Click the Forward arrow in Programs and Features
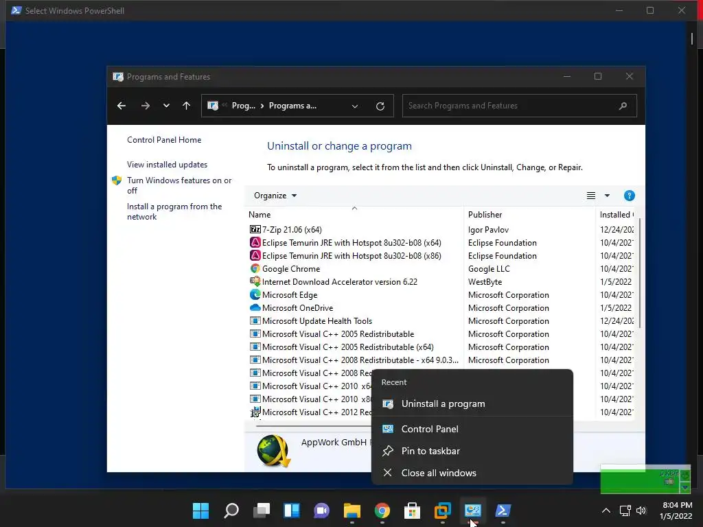The width and height of the screenshot is (703, 527). click(146, 106)
